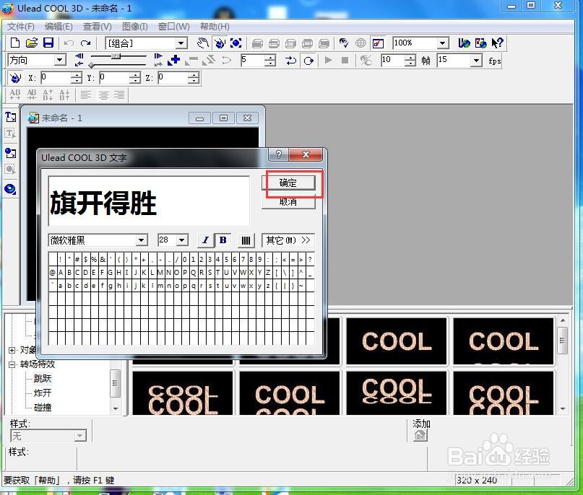Click the globe icon in the toolbar
583x495 pixels.
point(360,43)
